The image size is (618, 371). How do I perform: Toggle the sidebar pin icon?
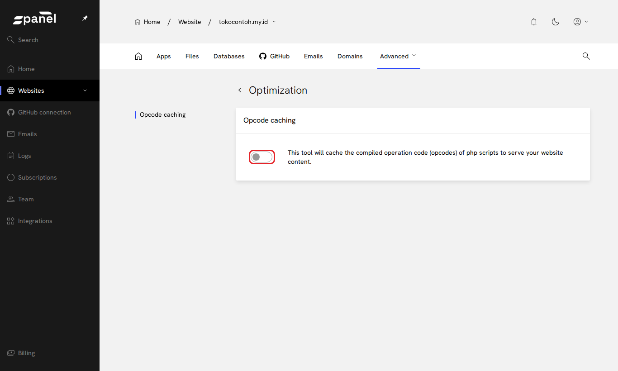coord(85,18)
